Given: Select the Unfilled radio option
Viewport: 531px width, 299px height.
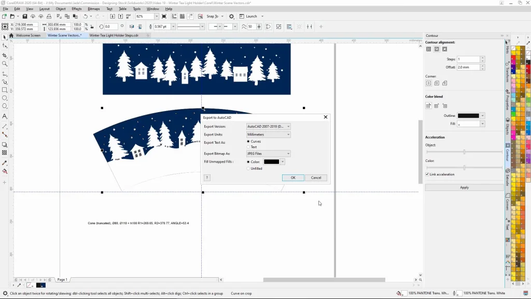Looking at the screenshot, I should click(x=248, y=168).
